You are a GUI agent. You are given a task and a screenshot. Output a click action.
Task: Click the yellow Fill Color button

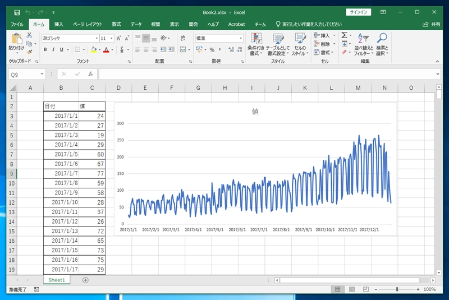click(x=94, y=49)
